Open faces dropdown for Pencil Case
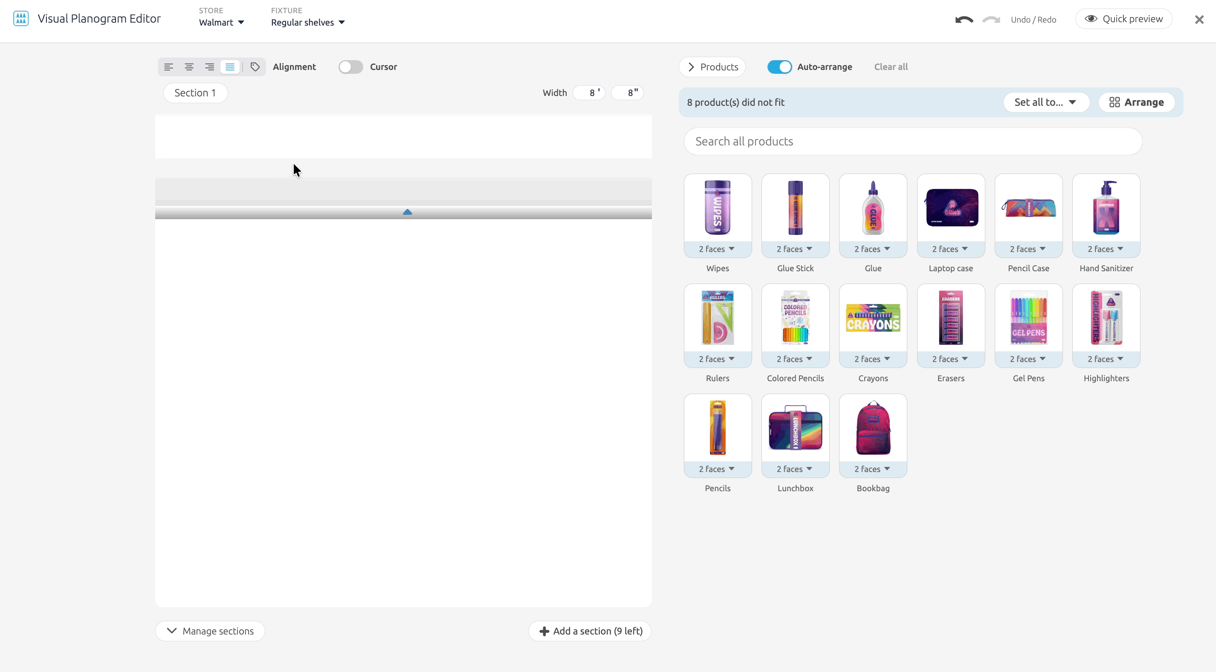This screenshot has width=1216, height=672. click(1028, 249)
